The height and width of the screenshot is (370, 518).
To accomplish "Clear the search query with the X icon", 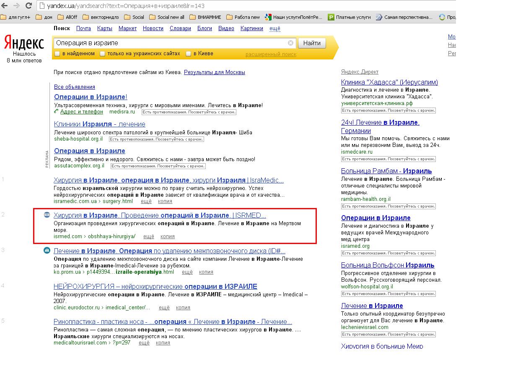I will click(x=290, y=43).
